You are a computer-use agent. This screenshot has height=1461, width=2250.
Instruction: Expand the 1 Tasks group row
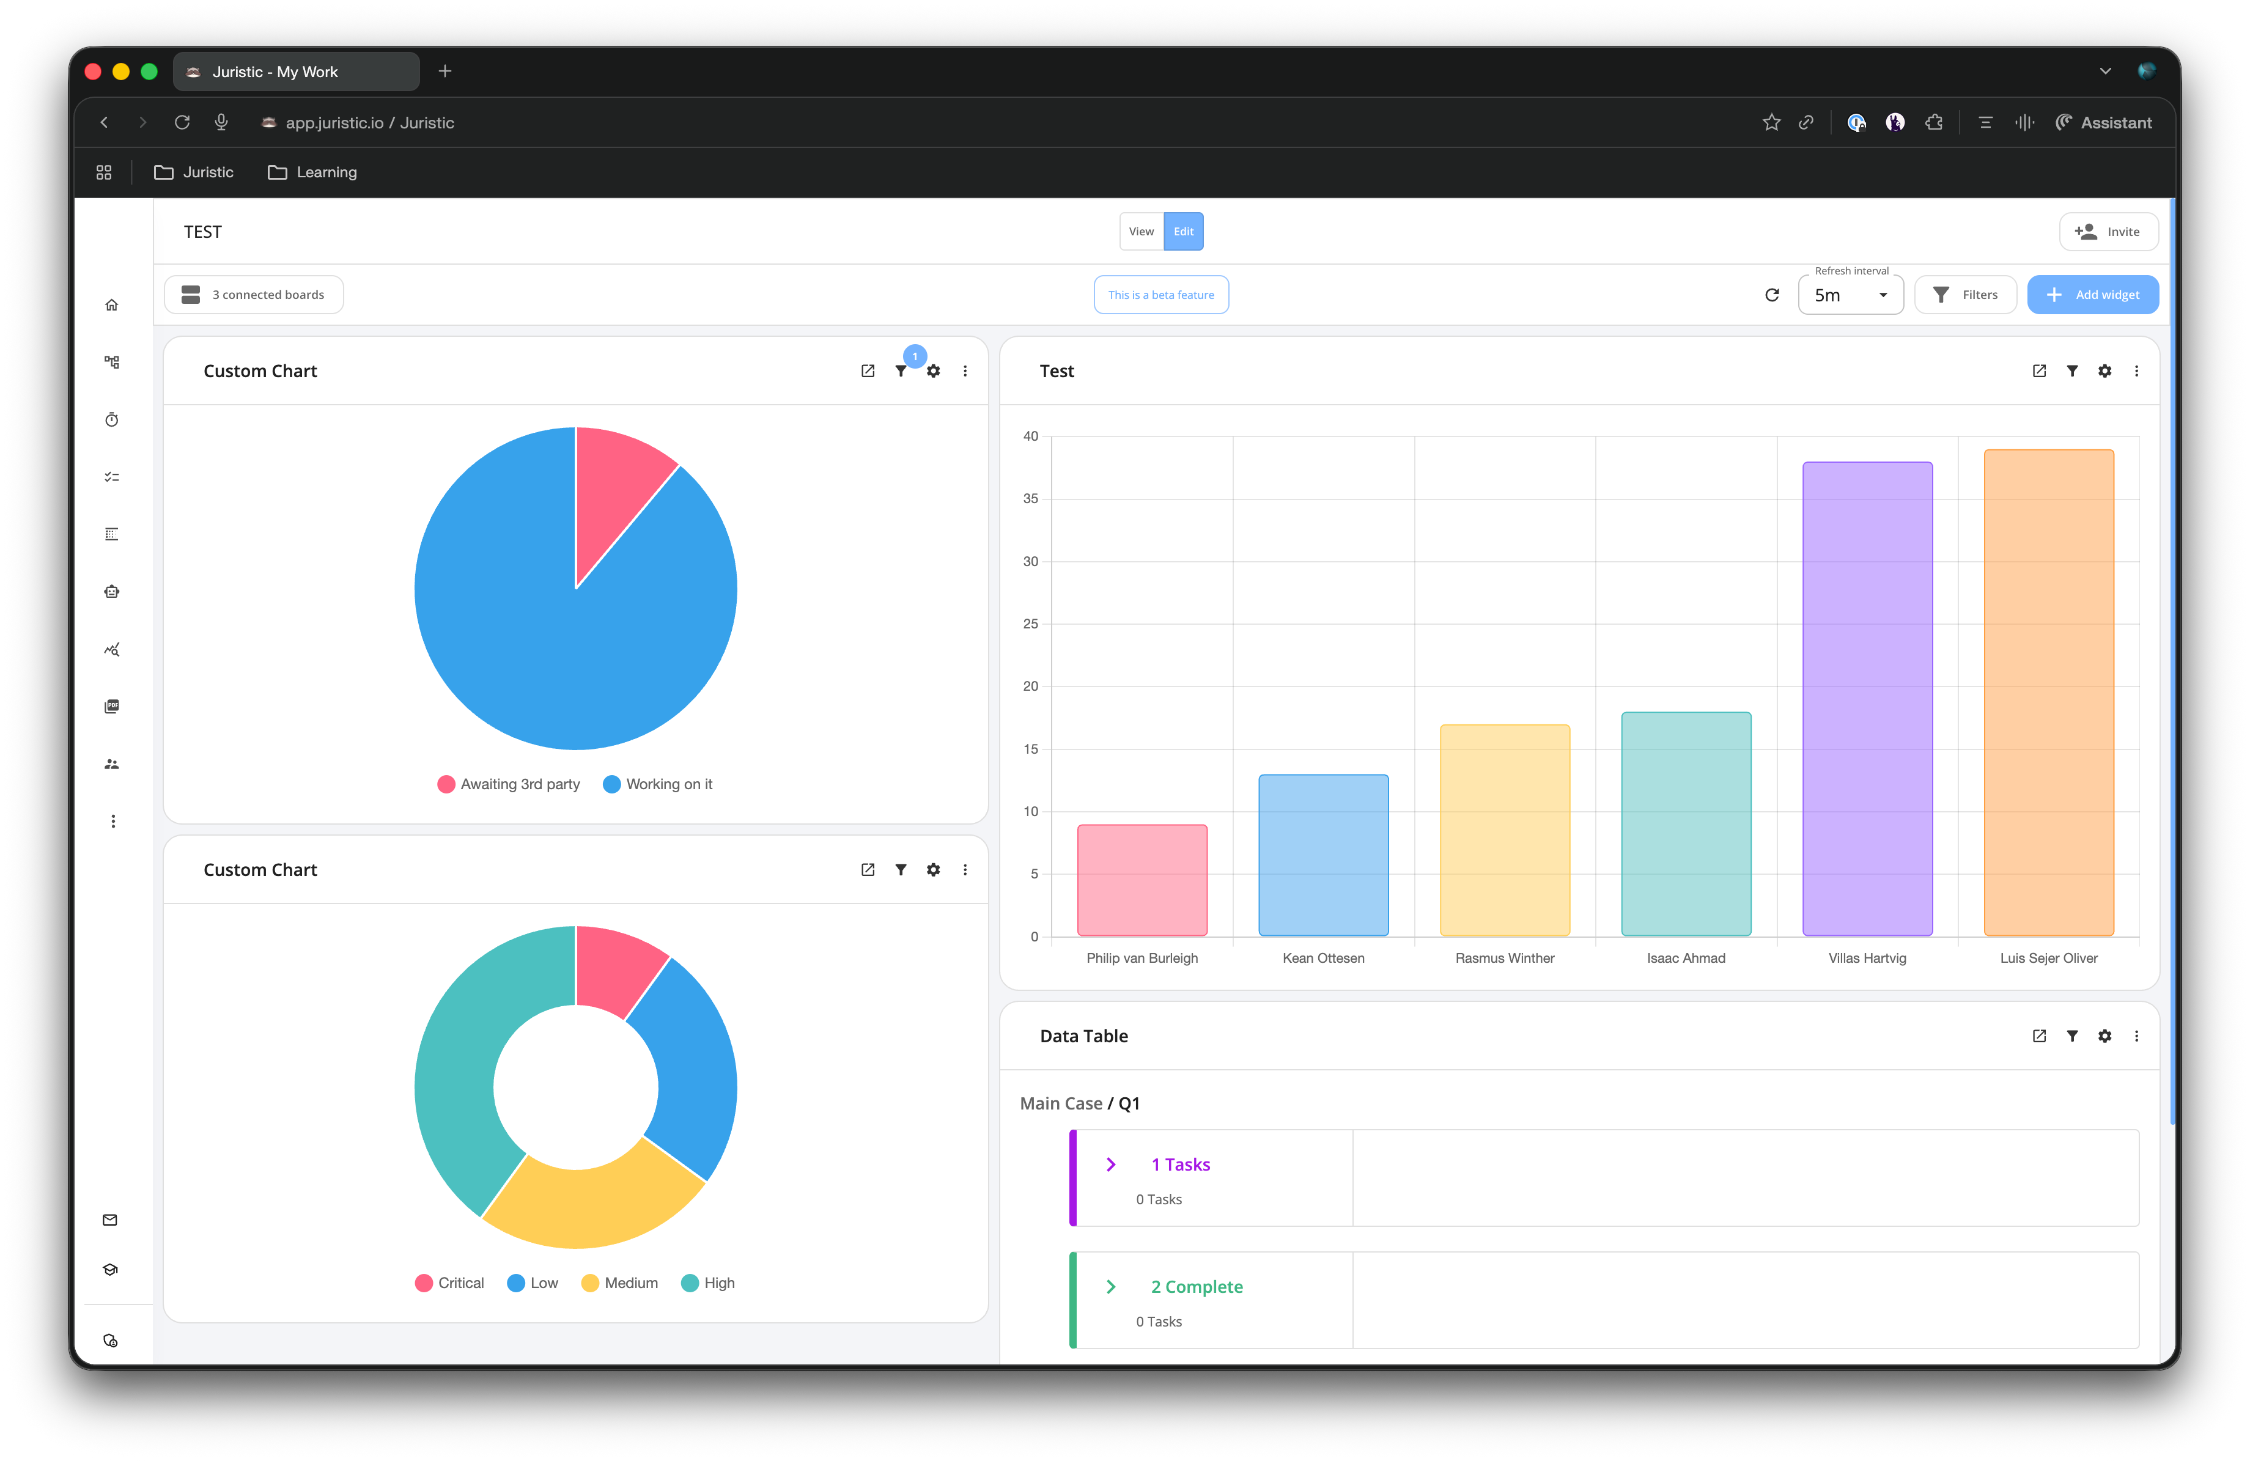pos(1111,1165)
